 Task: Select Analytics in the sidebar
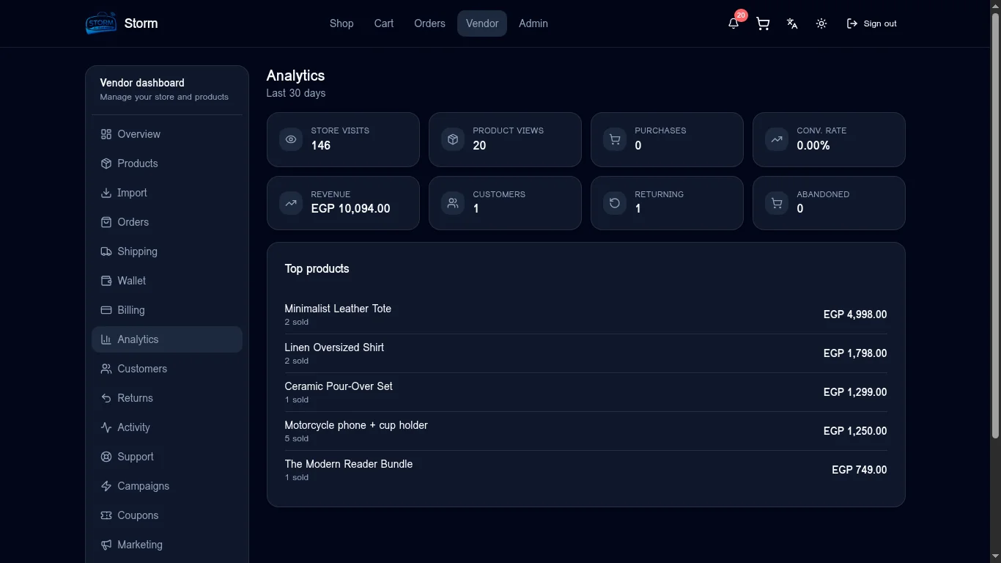tap(167, 339)
